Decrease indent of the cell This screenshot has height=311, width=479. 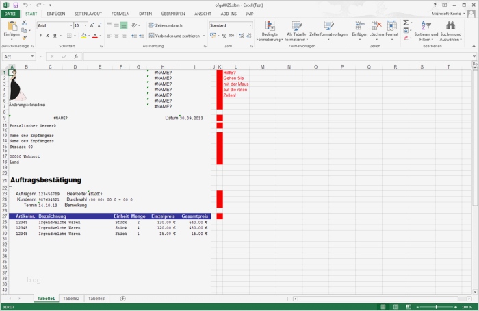[x=134, y=36]
